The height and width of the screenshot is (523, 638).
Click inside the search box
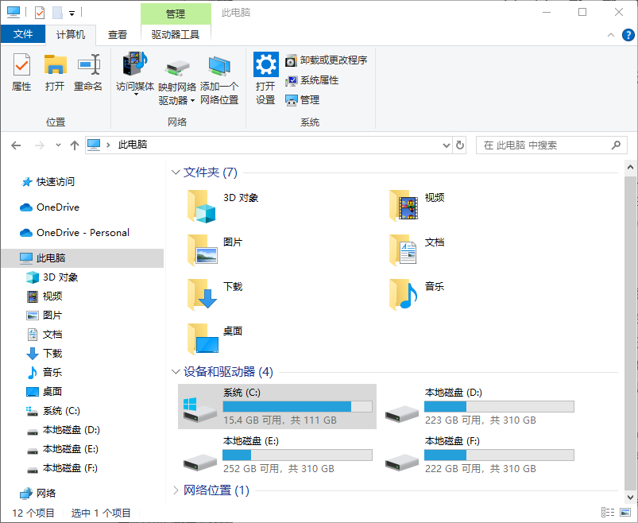(540, 145)
